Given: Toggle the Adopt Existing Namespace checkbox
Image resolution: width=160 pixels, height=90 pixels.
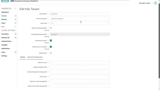Looking at the screenshot, I should [x=51, y=28].
